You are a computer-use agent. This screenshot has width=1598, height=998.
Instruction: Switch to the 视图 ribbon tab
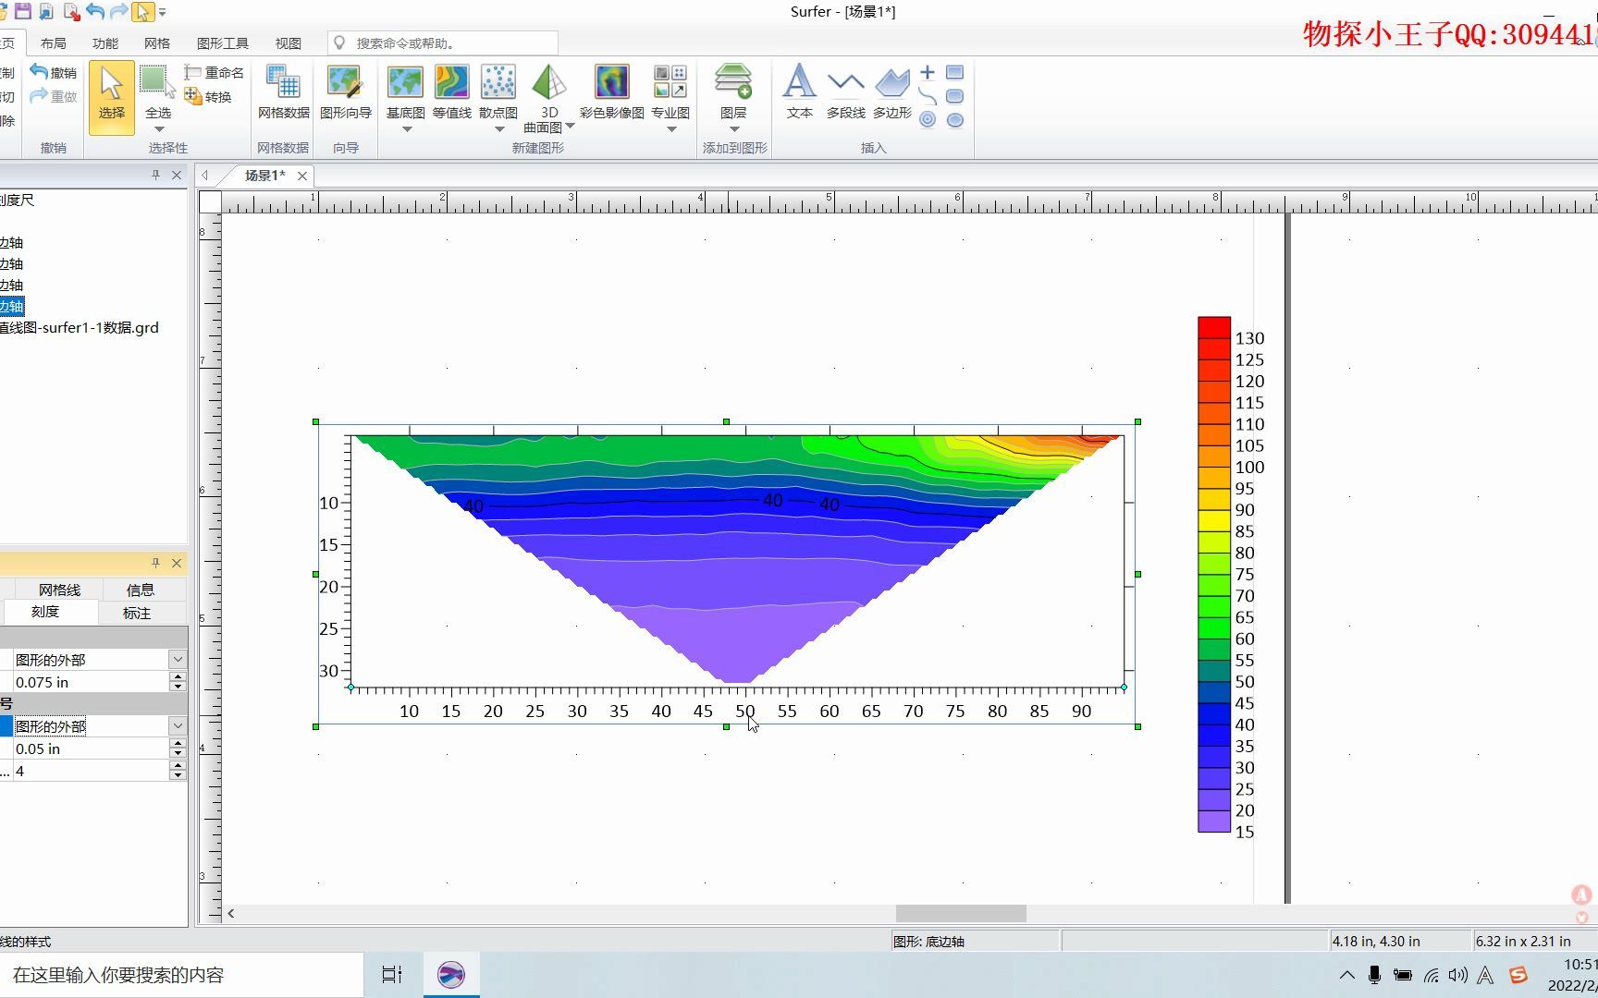point(288,43)
